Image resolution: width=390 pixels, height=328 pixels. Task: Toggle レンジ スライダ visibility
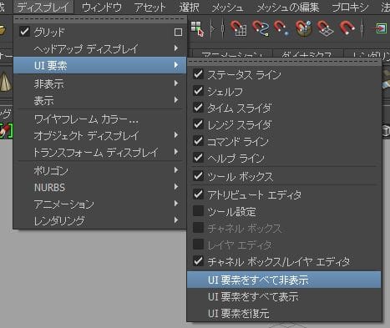284,125
